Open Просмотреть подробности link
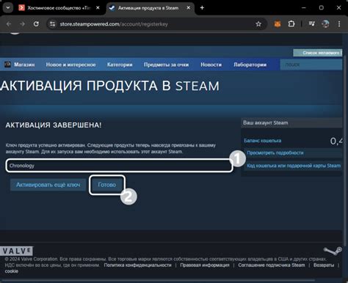348x283 pixels. point(275,152)
